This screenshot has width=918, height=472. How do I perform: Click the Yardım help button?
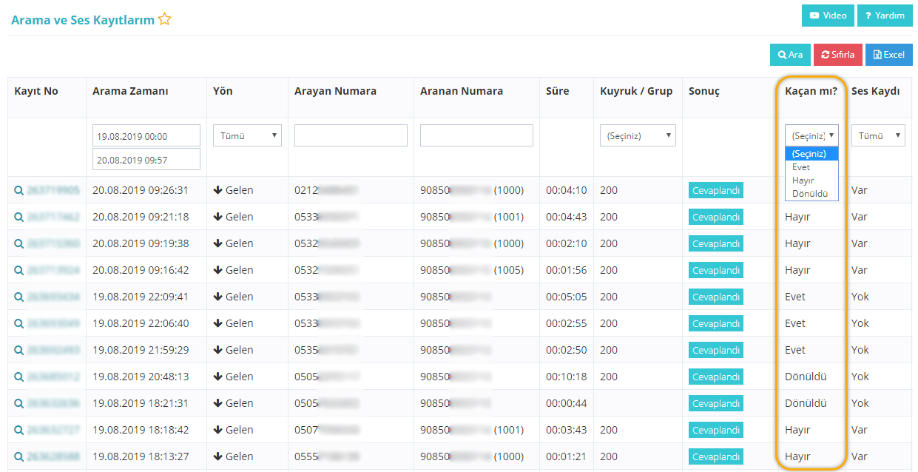pos(884,16)
